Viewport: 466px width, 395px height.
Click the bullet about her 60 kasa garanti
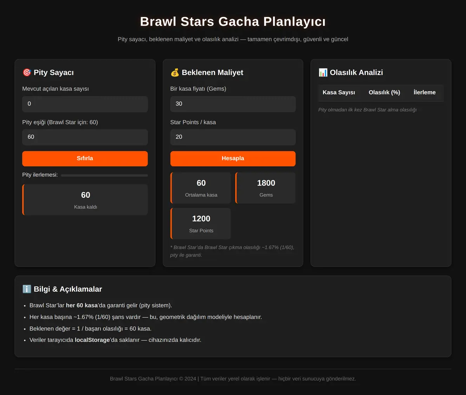tap(101, 305)
